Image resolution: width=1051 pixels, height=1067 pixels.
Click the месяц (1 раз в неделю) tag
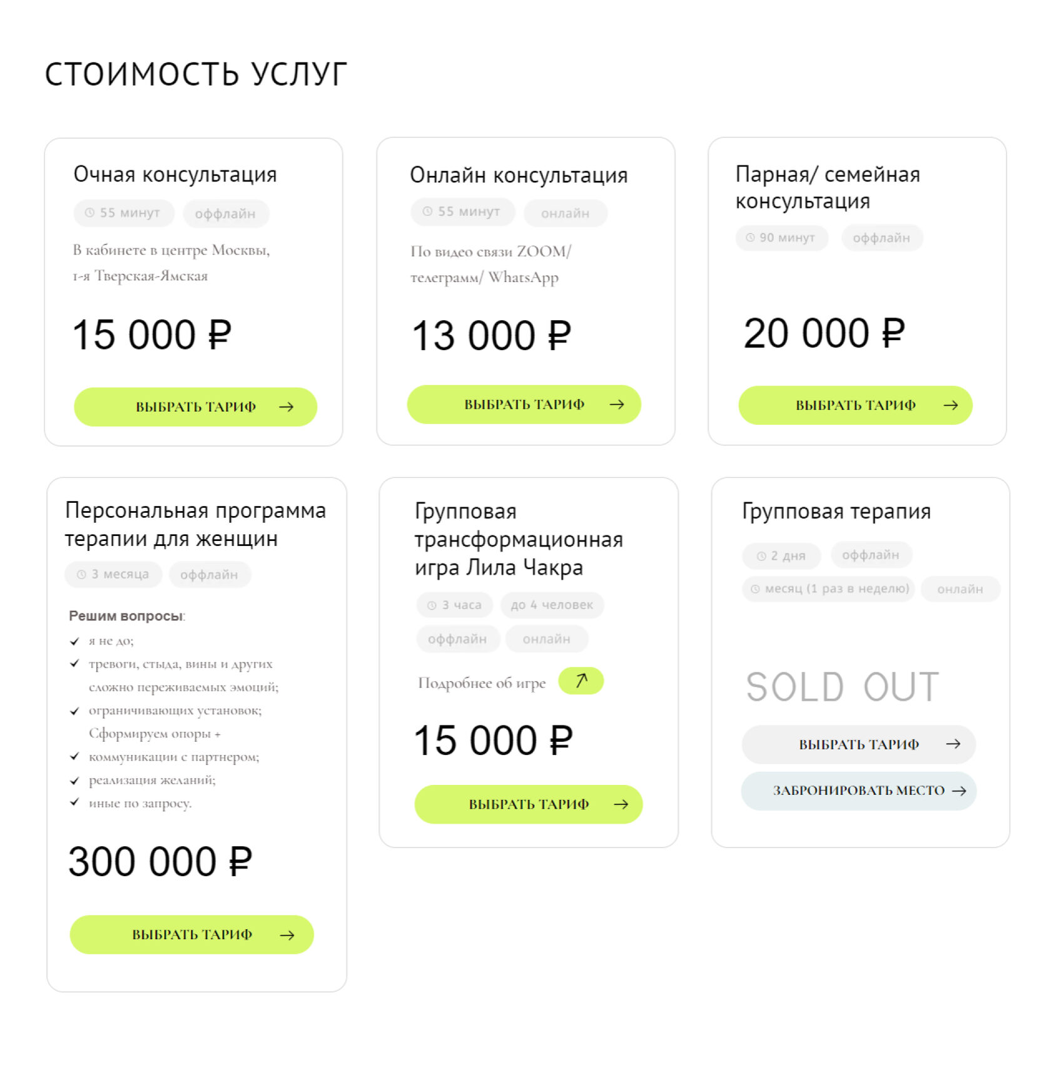829,589
